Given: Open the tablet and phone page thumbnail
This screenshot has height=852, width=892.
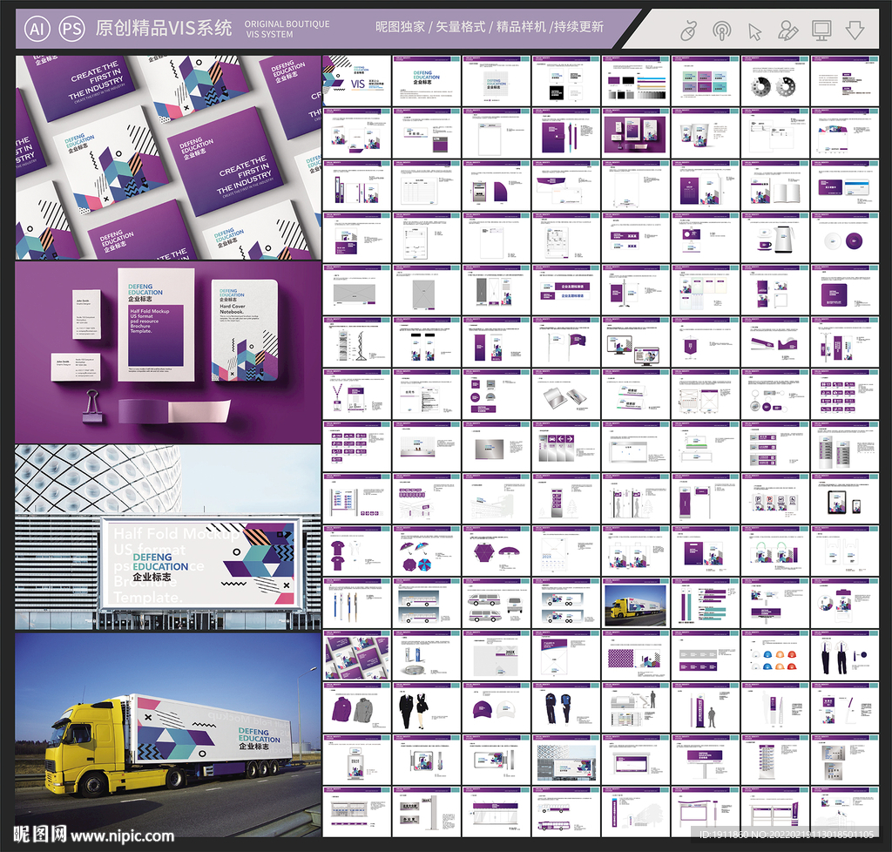Looking at the screenshot, I should [x=845, y=498].
